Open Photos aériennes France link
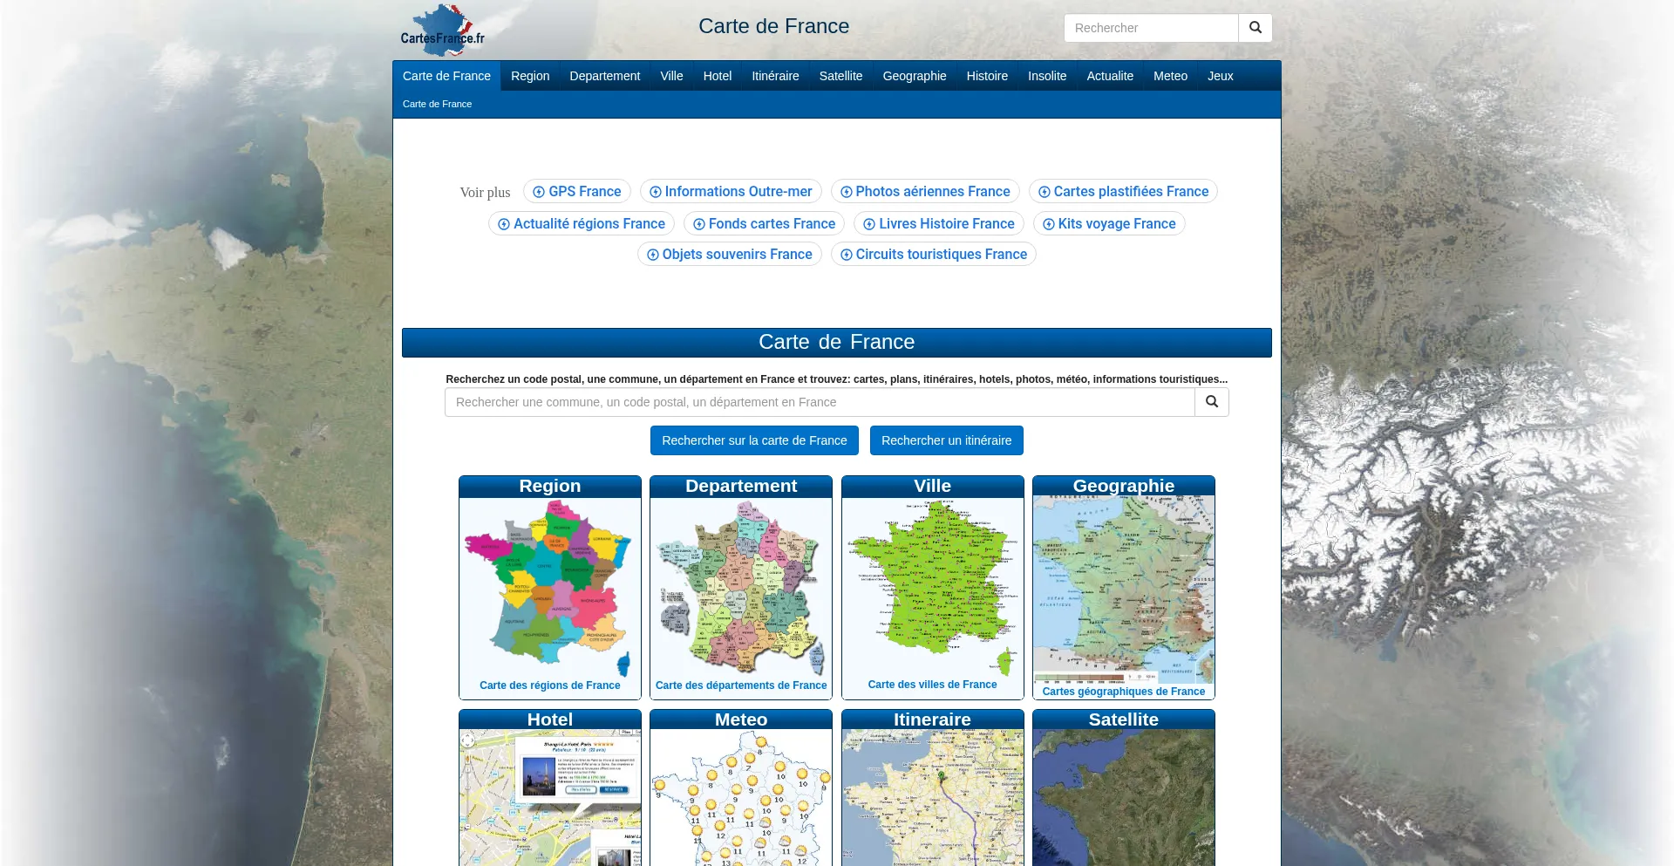 [x=924, y=192]
